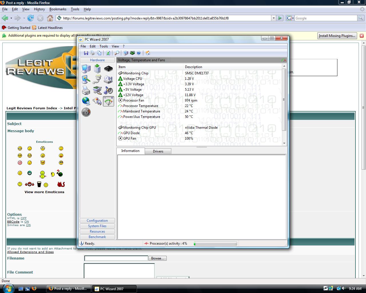This screenshot has width=366, height=293.
Task: Click the Firefox icon in quick launch
Action: pos(34,288)
